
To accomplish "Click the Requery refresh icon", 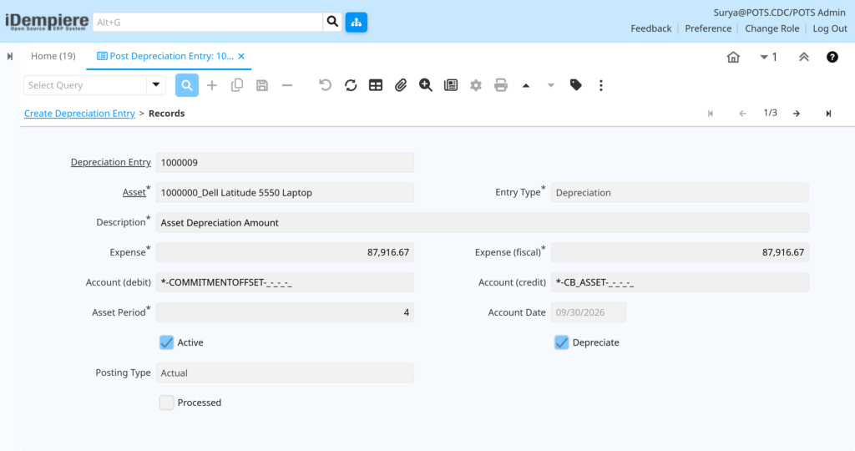I will [x=351, y=85].
